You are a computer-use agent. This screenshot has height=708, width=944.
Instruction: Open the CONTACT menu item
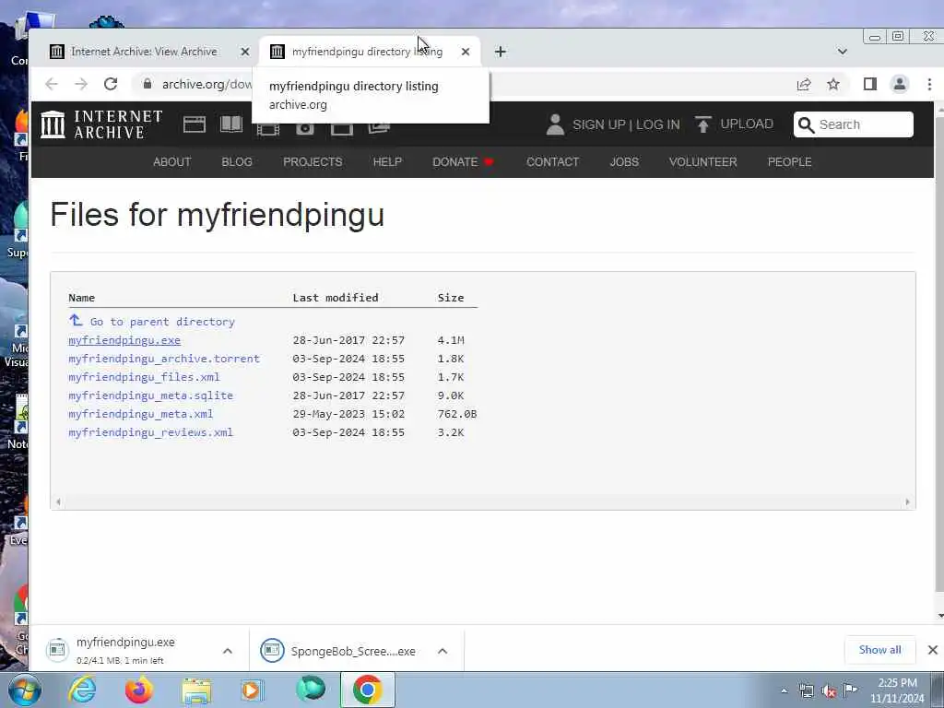[x=553, y=162]
